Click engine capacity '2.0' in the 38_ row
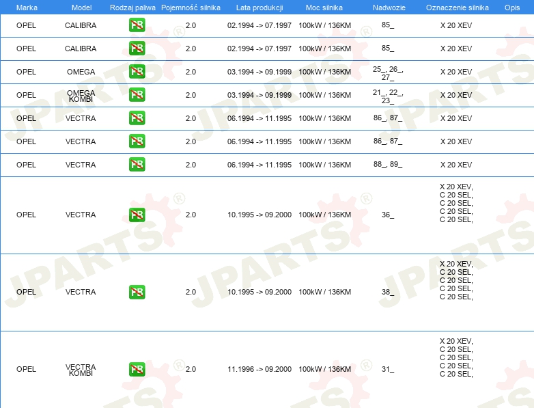Screen dimensions: 534x408 pos(191,292)
